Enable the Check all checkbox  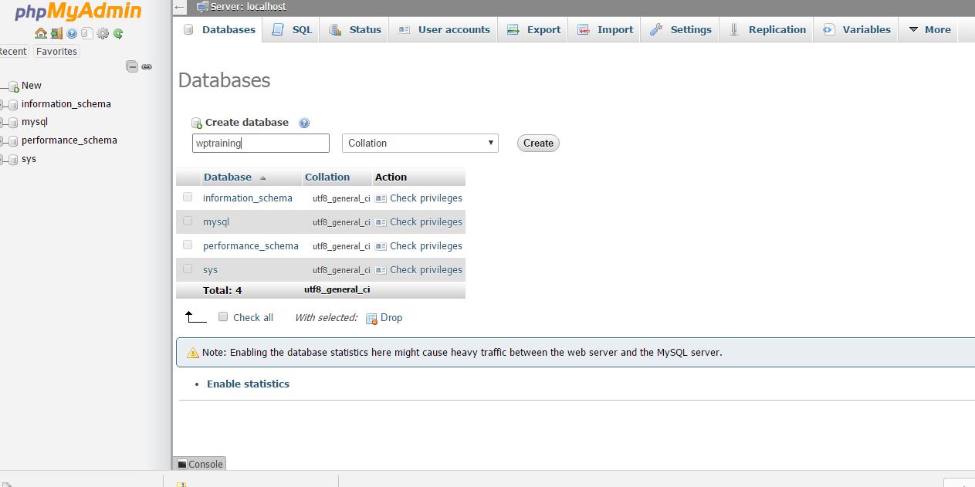pyautogui.click(x=223, y=316)
